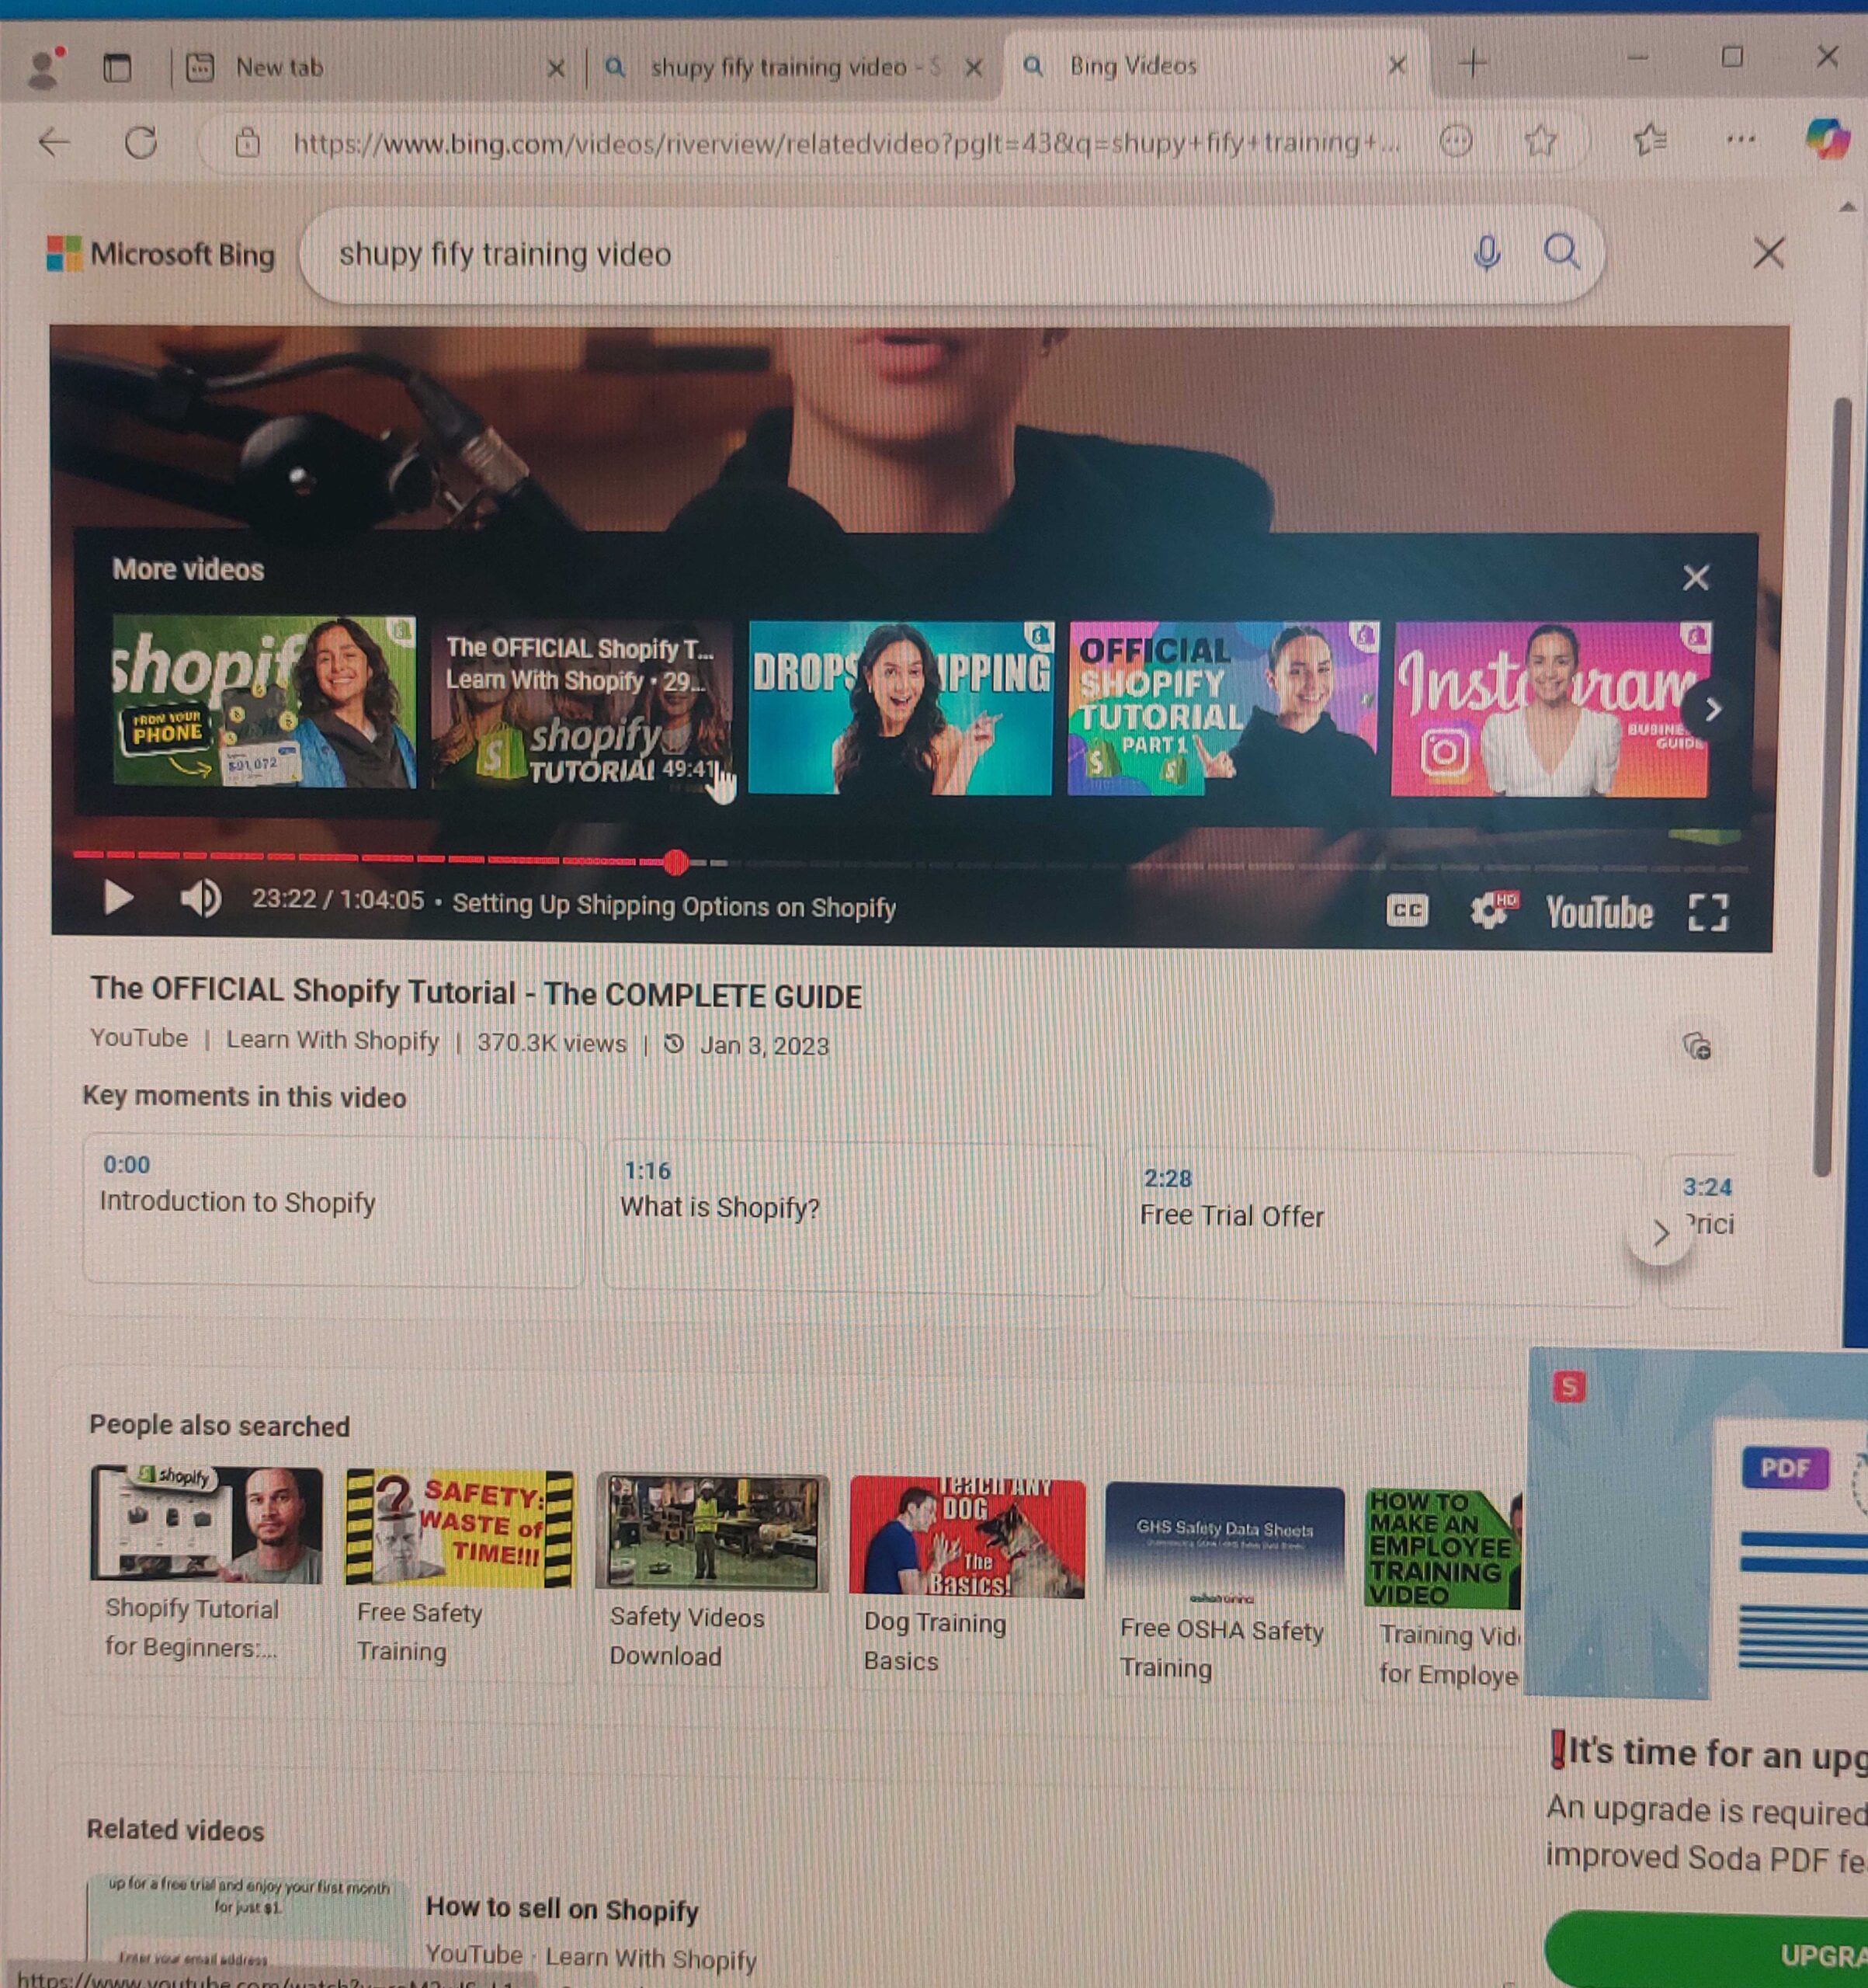
Task: Toggle closed captions CC button
Action: (x=1407, y=910)
